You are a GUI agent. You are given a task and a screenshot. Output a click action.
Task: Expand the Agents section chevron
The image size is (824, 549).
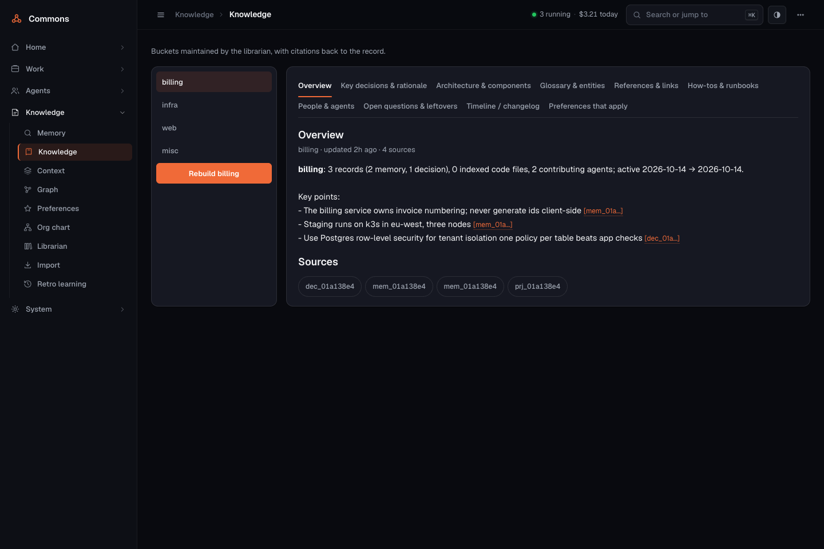pos(122,91)
